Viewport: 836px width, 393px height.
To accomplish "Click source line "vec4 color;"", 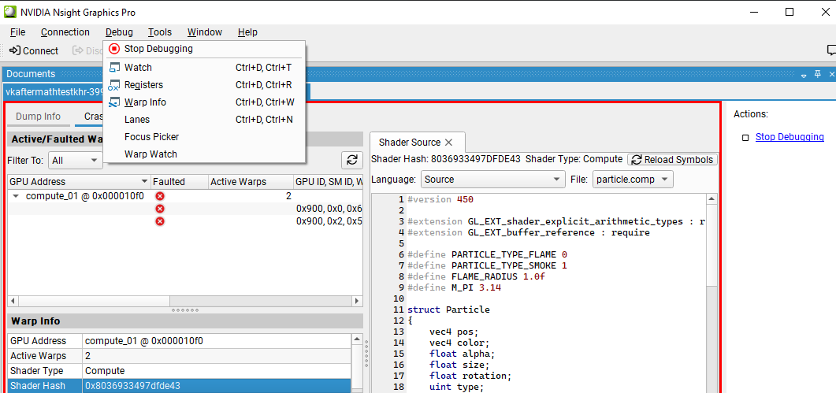I will [x=459, y=343].
